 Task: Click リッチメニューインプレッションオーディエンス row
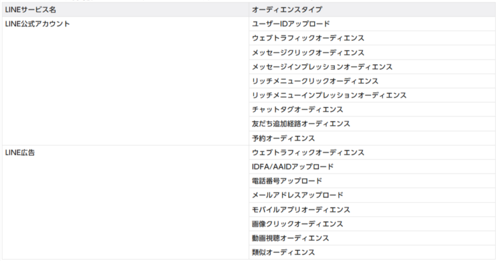329,95
